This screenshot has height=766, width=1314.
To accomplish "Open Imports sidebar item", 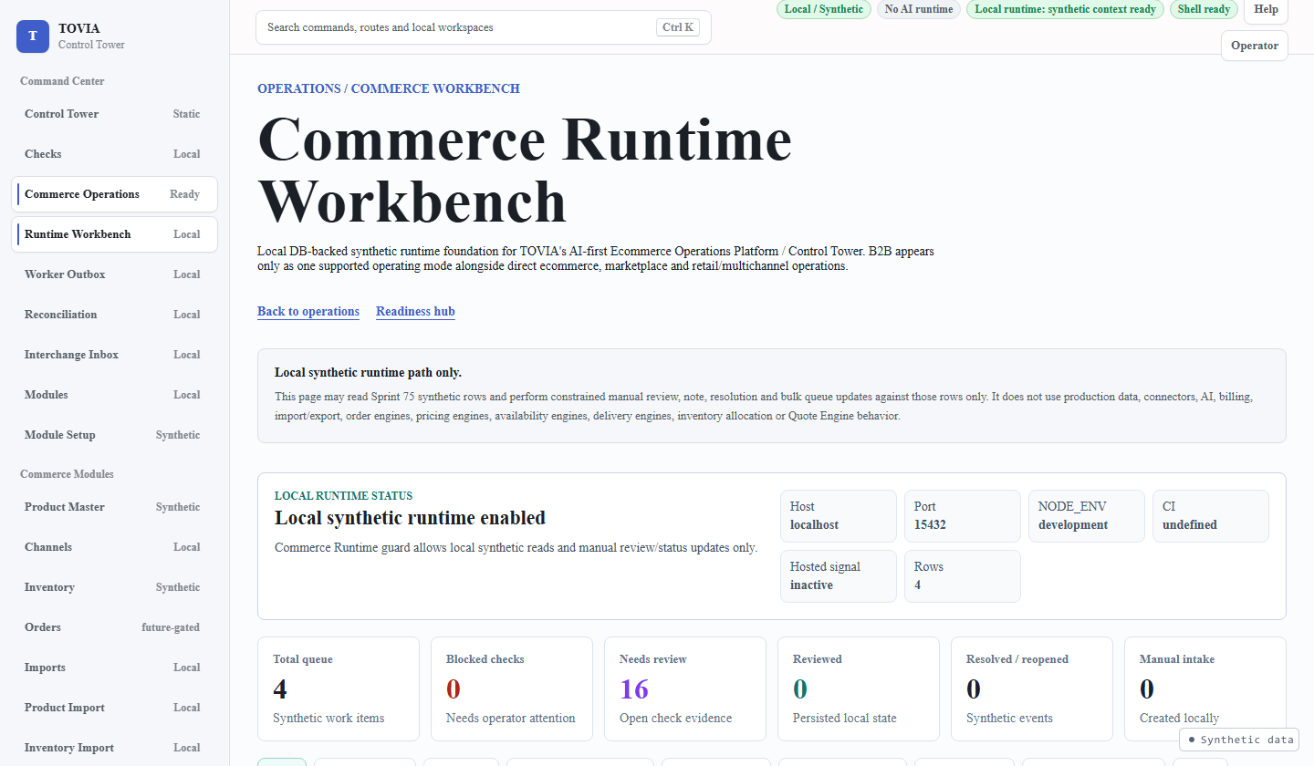I will (x=114, y=668).
